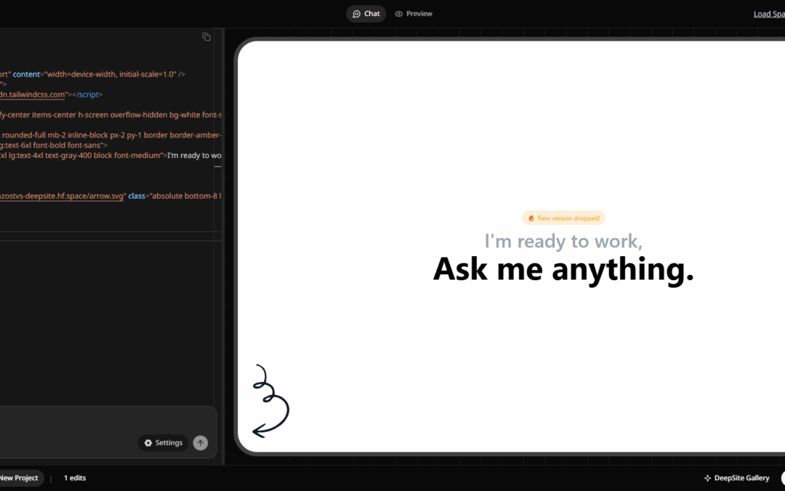Screen dimensions: 785x491
Task: Open the tailwindcss.com link in the code
Action: click(x=33, y=95)
